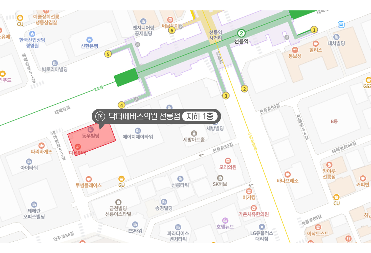Select the highlighted red 동우빌딩 building

coord(92,139)
